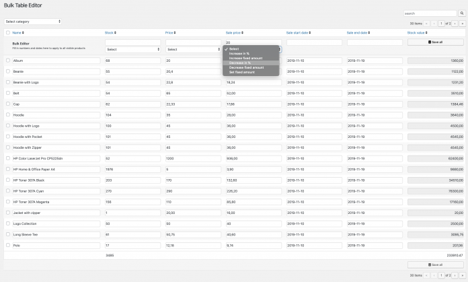Sort table by Name column
The height and width of the screenshot is (282, 468).
18,32
